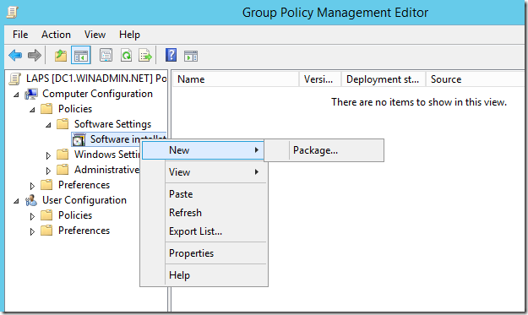Collapse the Computer Configuration node
This screenshot has width=528, height=315.
click(16, 95)
